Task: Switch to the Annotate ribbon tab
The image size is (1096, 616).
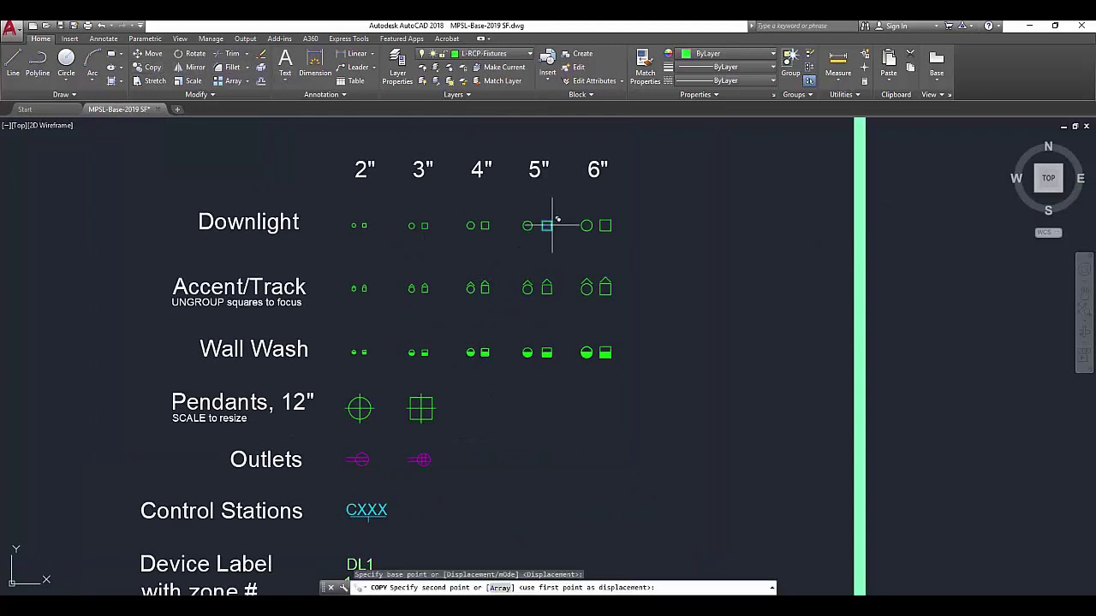Action: pos(103,38)
